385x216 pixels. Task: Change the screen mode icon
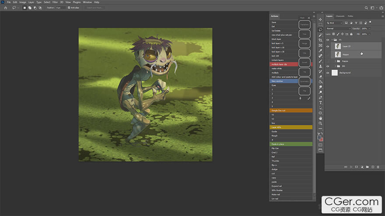click(320, 151)
